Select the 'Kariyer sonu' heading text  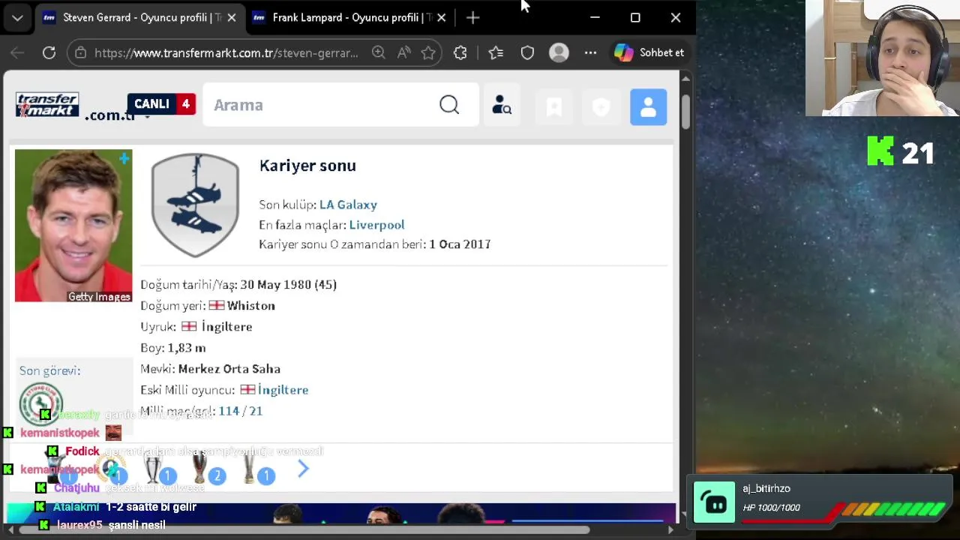click(x=307, y=166)
